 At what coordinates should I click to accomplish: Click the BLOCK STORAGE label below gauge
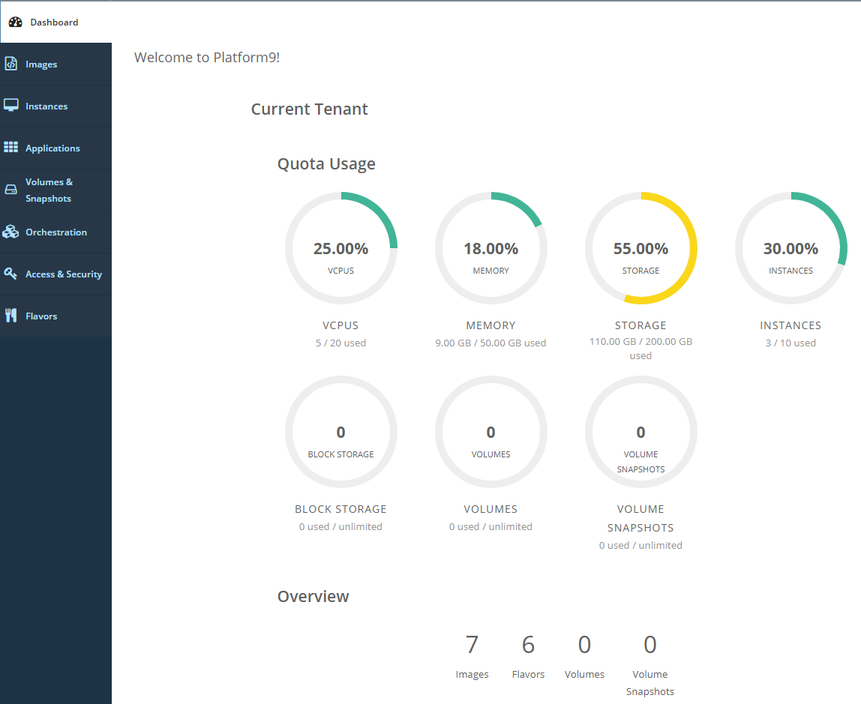point(340,509)
